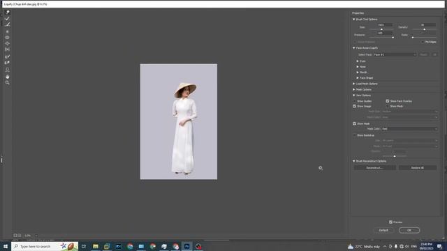This screenshot has width=447, height=251.
Task: Click the brush Rate slider
Action: coord(424,37)
